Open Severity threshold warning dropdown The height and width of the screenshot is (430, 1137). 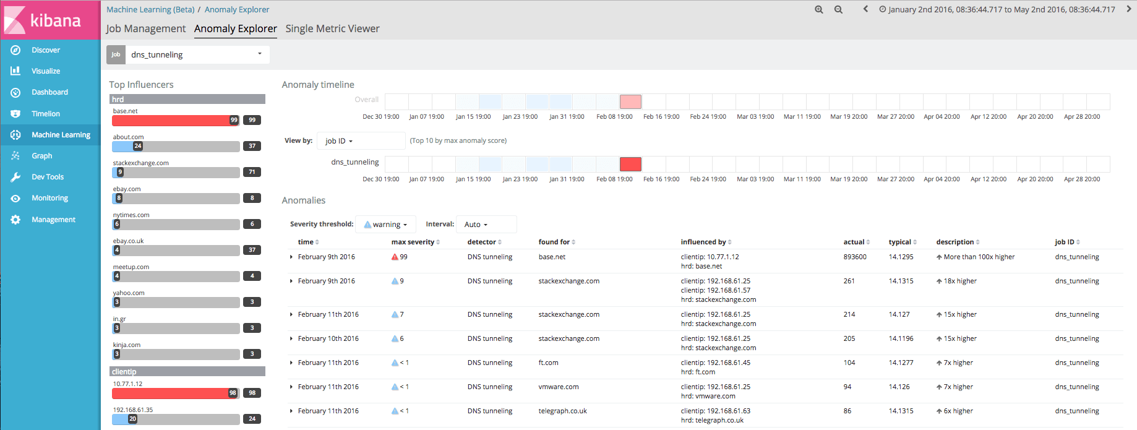(385, 225)
